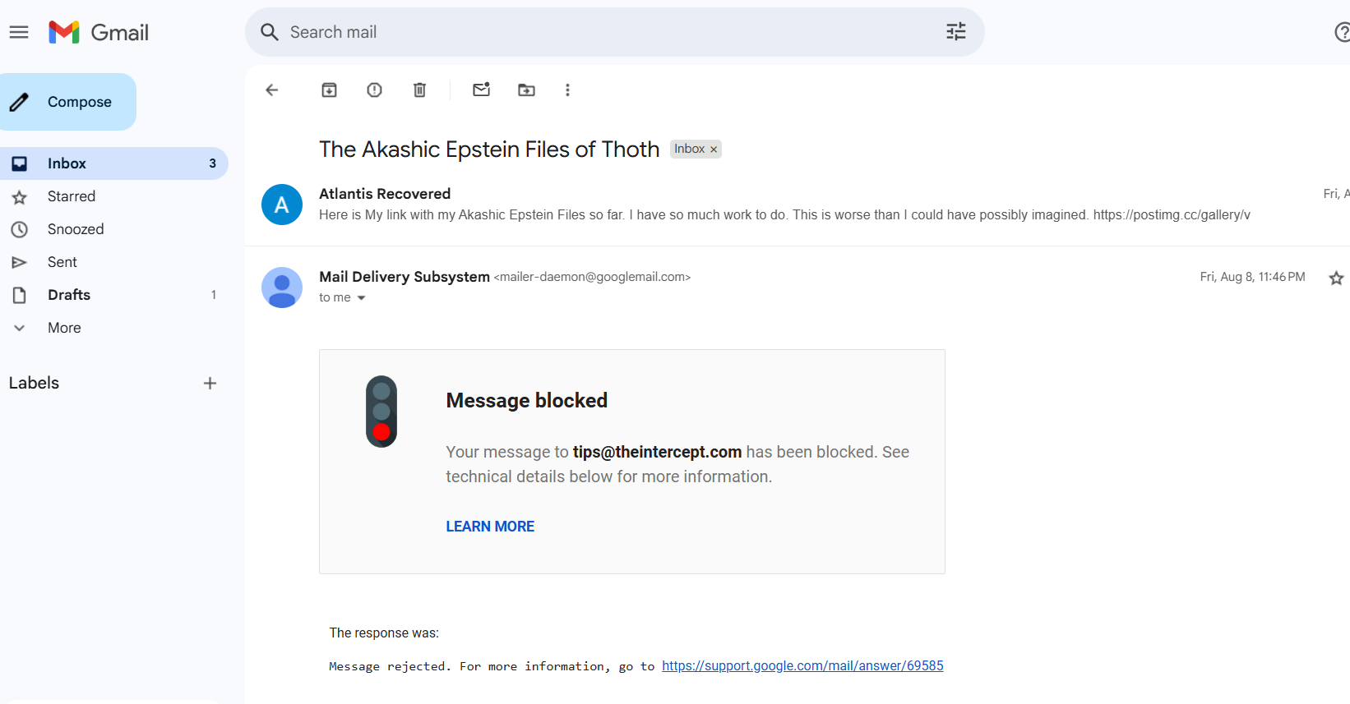
Task: Move conversation to a folder
Action: (x=526, y=90)
